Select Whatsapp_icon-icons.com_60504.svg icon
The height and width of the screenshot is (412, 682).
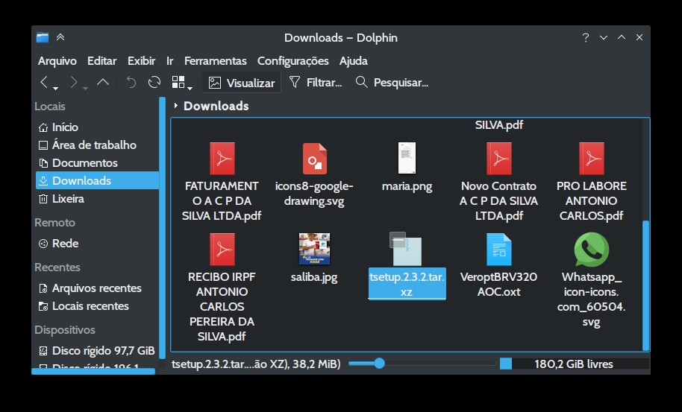(592, 249)
